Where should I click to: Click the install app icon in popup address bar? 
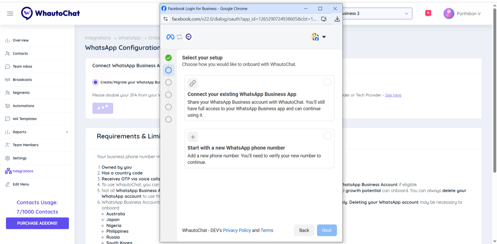click(x=324, y=19)
